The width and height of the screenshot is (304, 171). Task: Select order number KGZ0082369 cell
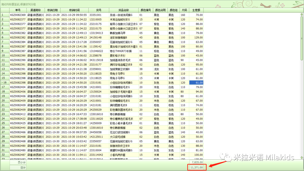[x=18, y=15]
